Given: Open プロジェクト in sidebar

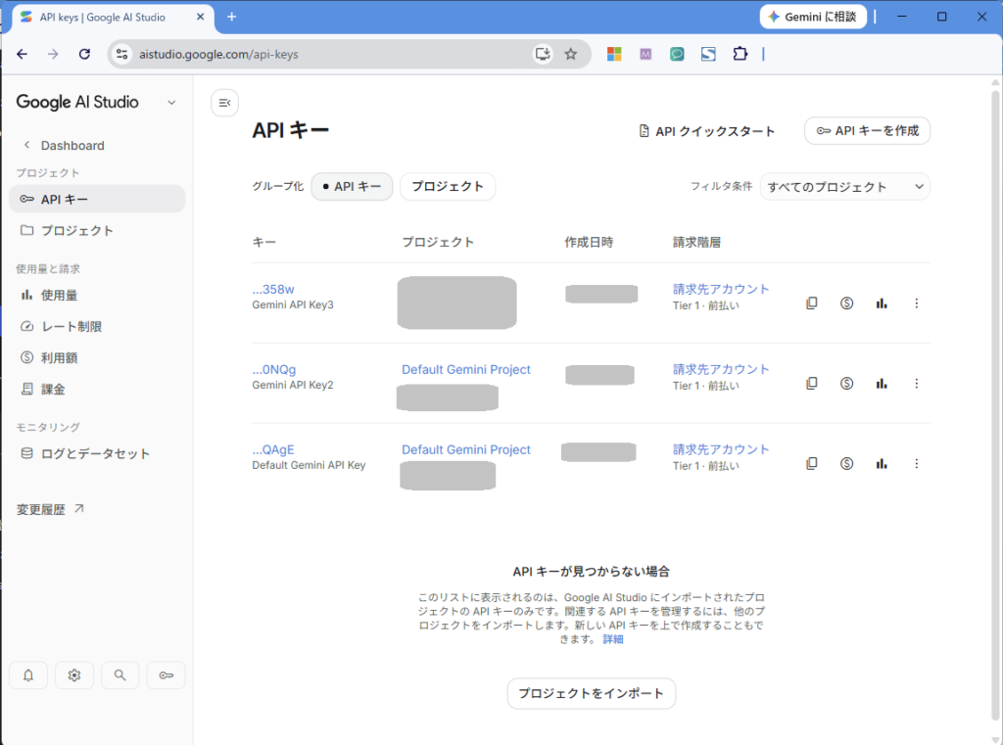Looking at the screenshot, I should (x=97, y=230).
